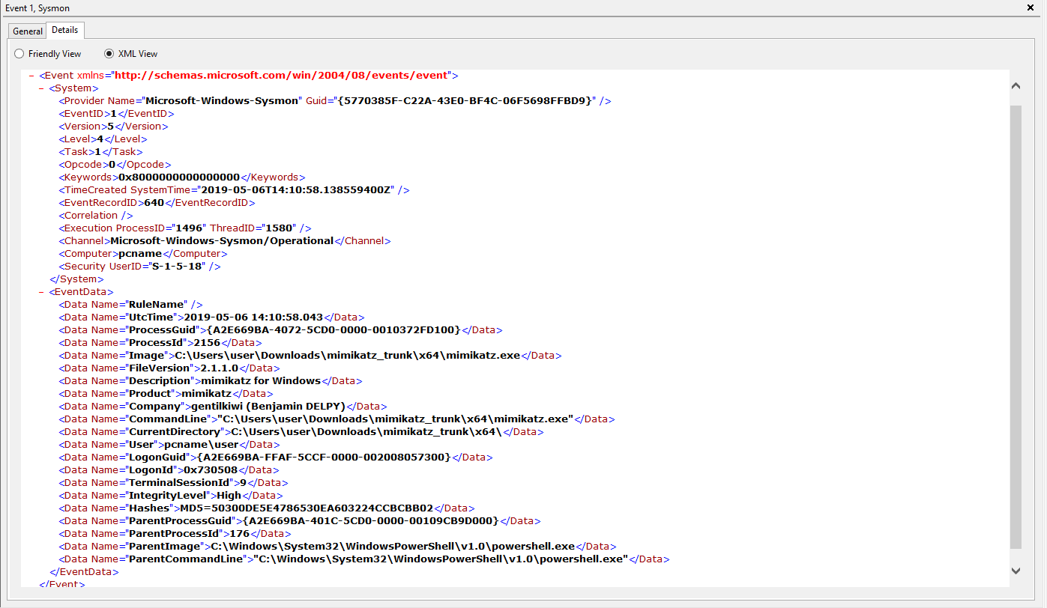1047x608 pixels.
Task: Click the ParentProcessGuid data line
Action: 300,521
